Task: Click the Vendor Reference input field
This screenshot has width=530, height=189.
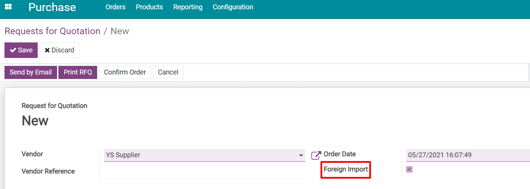Action: [x=205, y=172]
